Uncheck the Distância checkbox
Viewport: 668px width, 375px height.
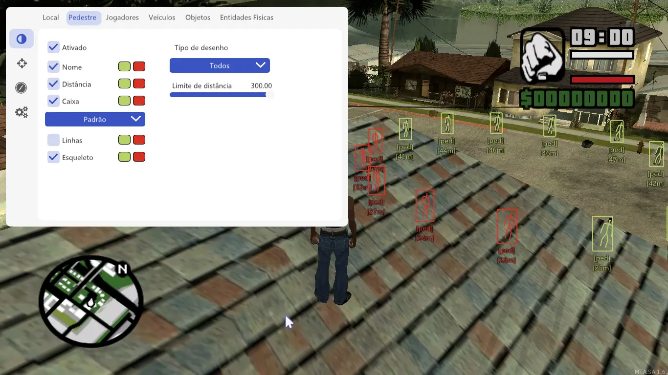pos(53,84)
